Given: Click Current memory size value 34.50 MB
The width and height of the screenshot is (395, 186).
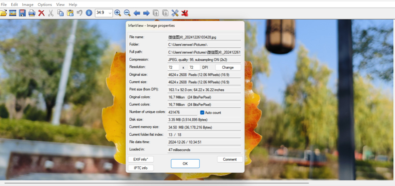Looking at the screenshot, I should (x=204, y=127).
